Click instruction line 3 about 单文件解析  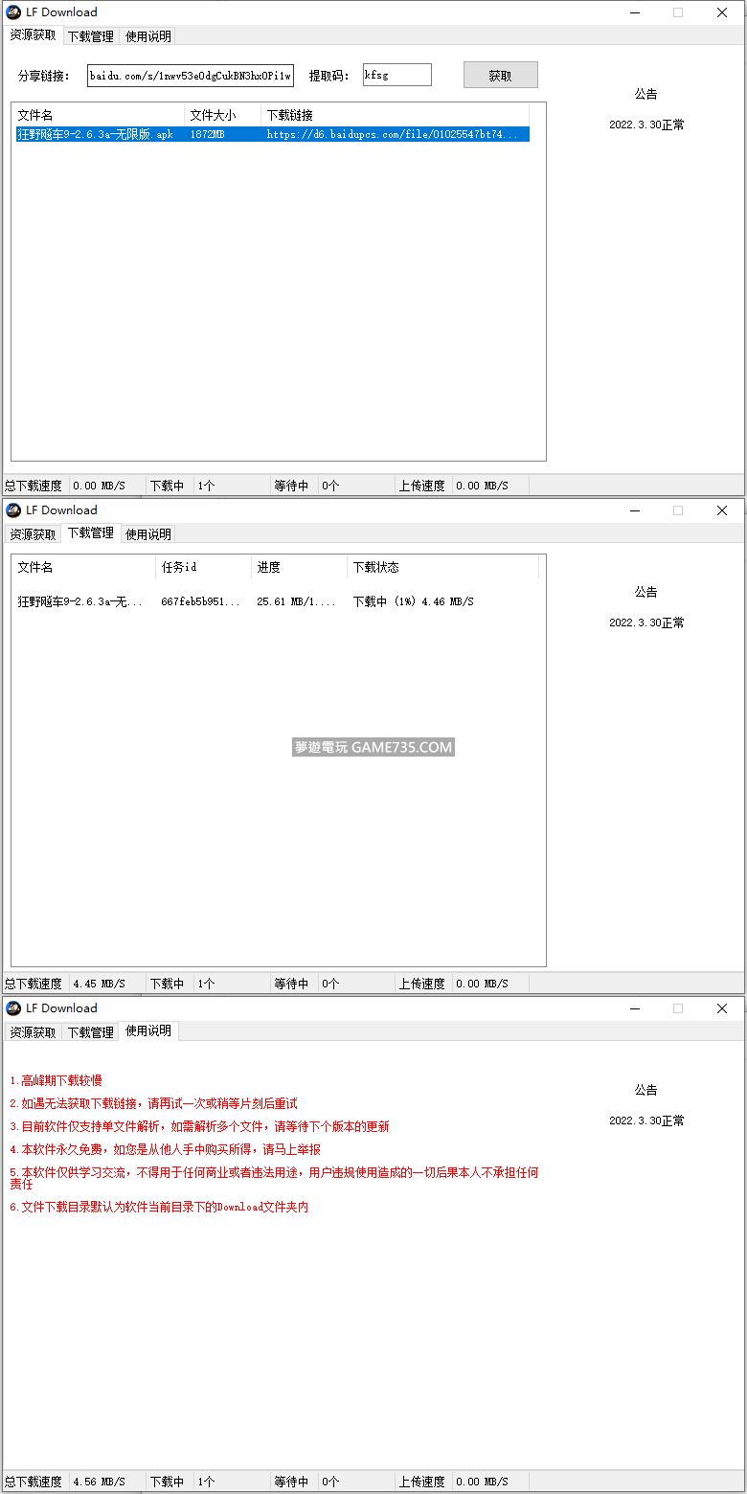(x=199, y=1126)
